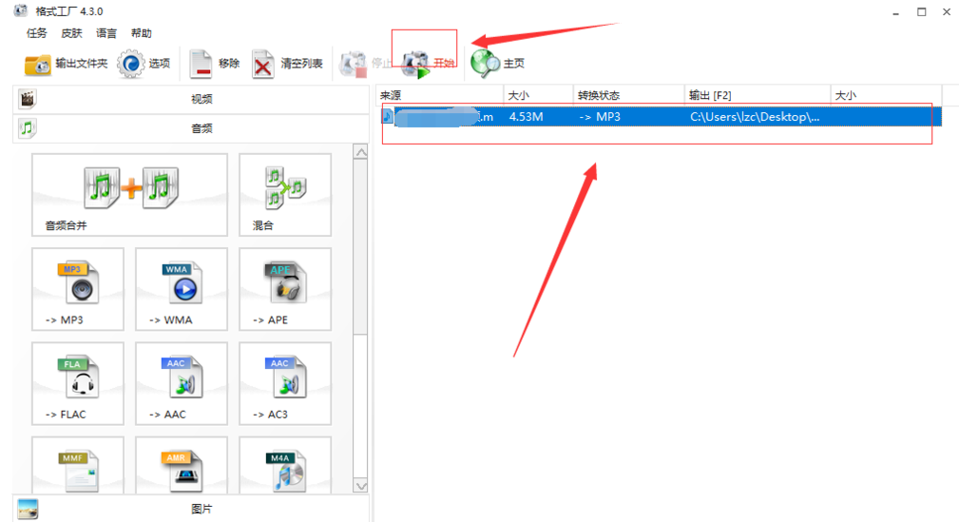
Task: Click the 来源 column header
Action: coord(440,95)
